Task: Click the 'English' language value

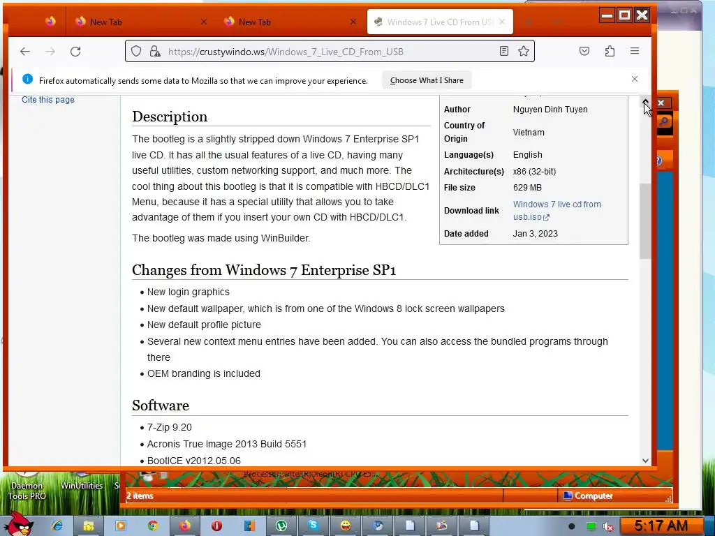Action: [x=528, y=154]
